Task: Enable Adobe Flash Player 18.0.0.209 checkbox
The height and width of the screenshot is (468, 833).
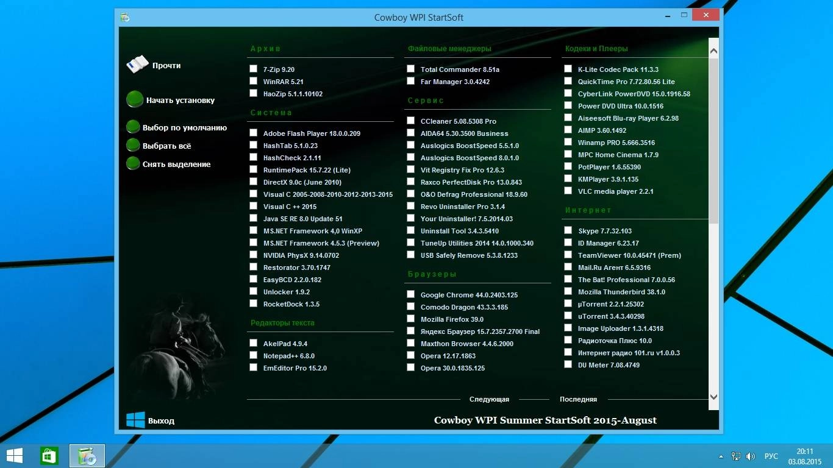Action: coord(253,133)
